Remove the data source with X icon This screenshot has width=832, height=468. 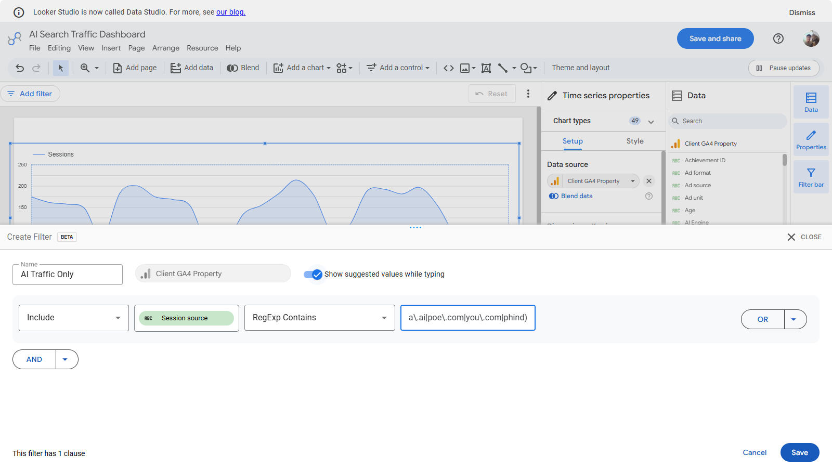(x=649, y=181)
